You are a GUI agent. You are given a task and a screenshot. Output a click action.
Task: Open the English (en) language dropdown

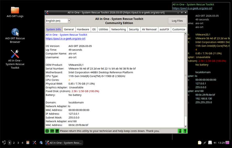[x=58, y=21]
